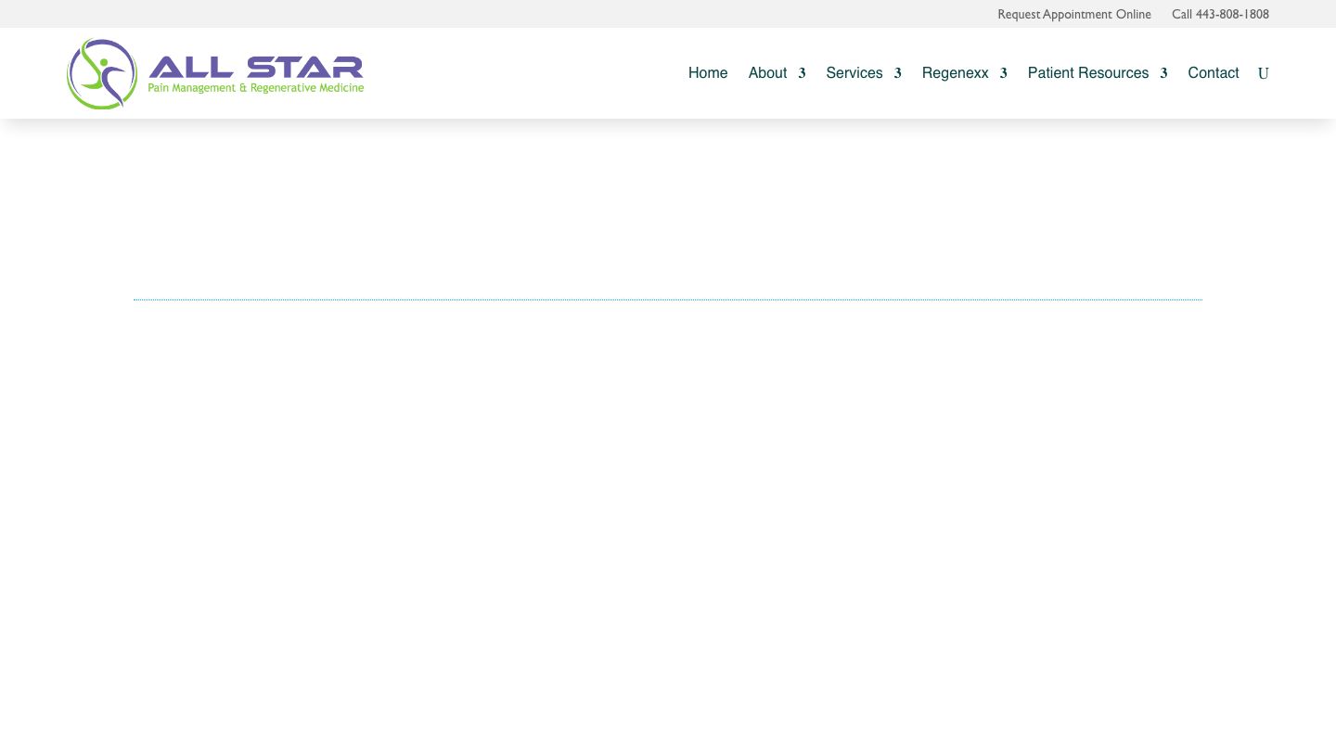
Task: Click the Call 443-808-1808 link
Action: 1220,14
